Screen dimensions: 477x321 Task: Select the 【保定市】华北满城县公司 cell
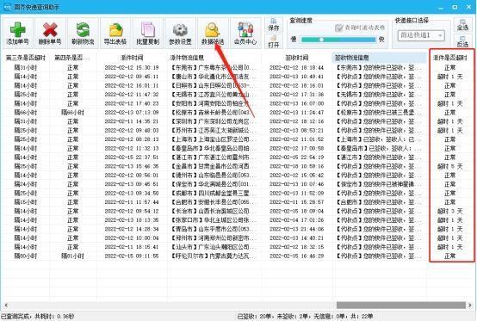[x=214, y=184]
